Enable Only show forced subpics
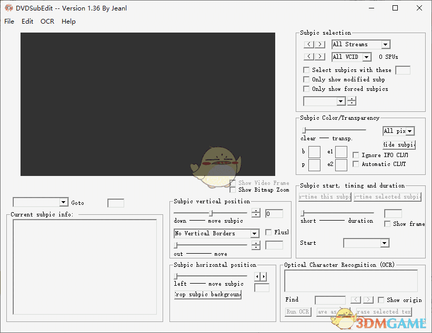Image resolution: width=432 pixels, height=333 pixels. 306,88
